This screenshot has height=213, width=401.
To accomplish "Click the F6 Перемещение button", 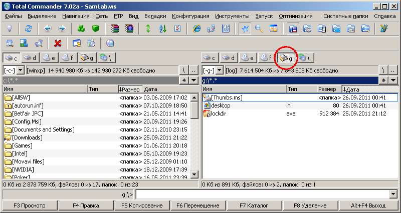I will click(198, 205).
